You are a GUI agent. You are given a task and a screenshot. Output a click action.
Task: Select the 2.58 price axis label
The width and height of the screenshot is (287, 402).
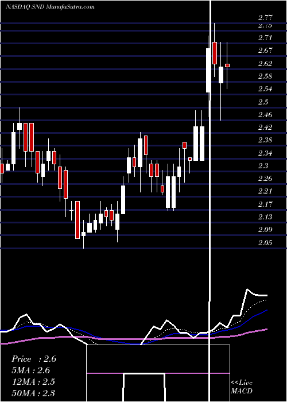click(x=265, y=76)
